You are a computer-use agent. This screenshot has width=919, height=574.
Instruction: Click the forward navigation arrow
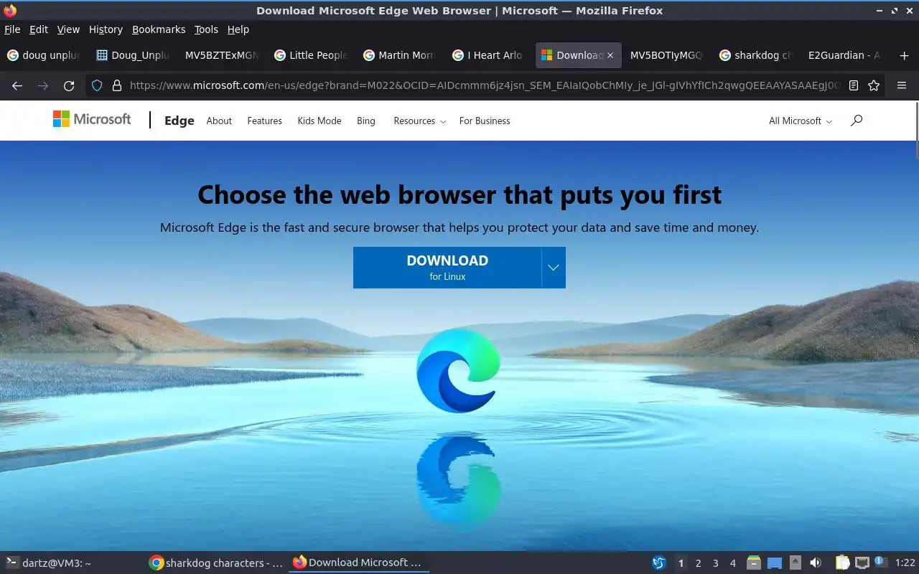[43, 85]
